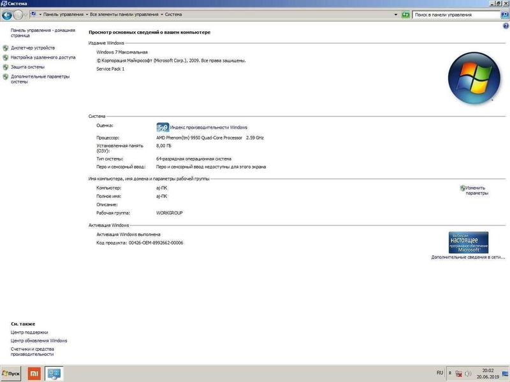The width and height of the screenshot is (510, 382).
Task: Click the Show desktop icon in the tray
Action: pyautogui.click(x=505, y=374)
